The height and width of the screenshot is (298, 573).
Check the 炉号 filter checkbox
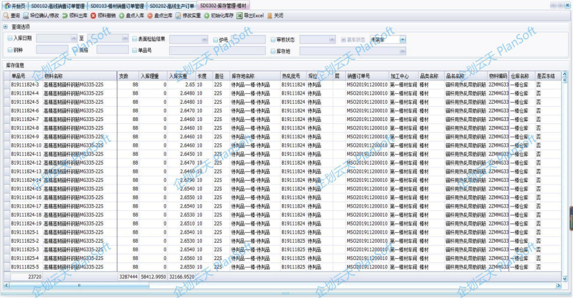point(215,40)
